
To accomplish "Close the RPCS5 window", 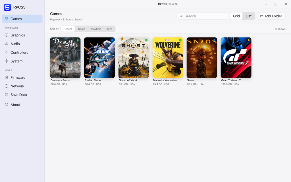I will coord(286,4).
